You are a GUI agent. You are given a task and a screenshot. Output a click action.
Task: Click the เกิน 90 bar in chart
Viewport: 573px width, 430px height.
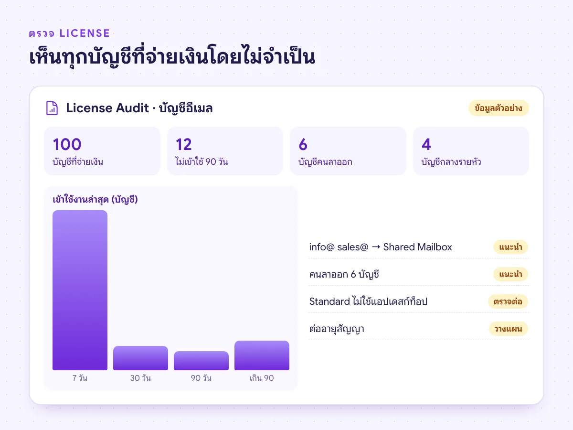[262, 355]
